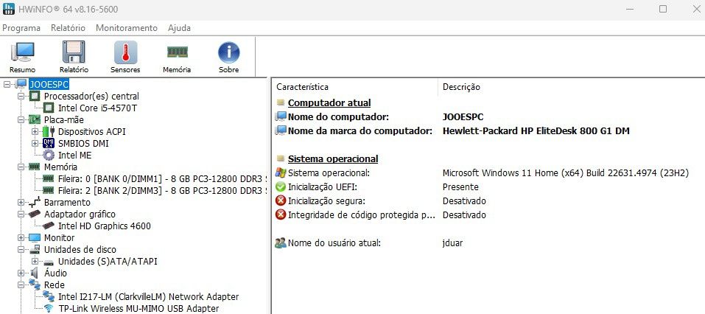Click the green check icon for Inicialização UEFI
705x314 pixels.
tap(281, 186)
